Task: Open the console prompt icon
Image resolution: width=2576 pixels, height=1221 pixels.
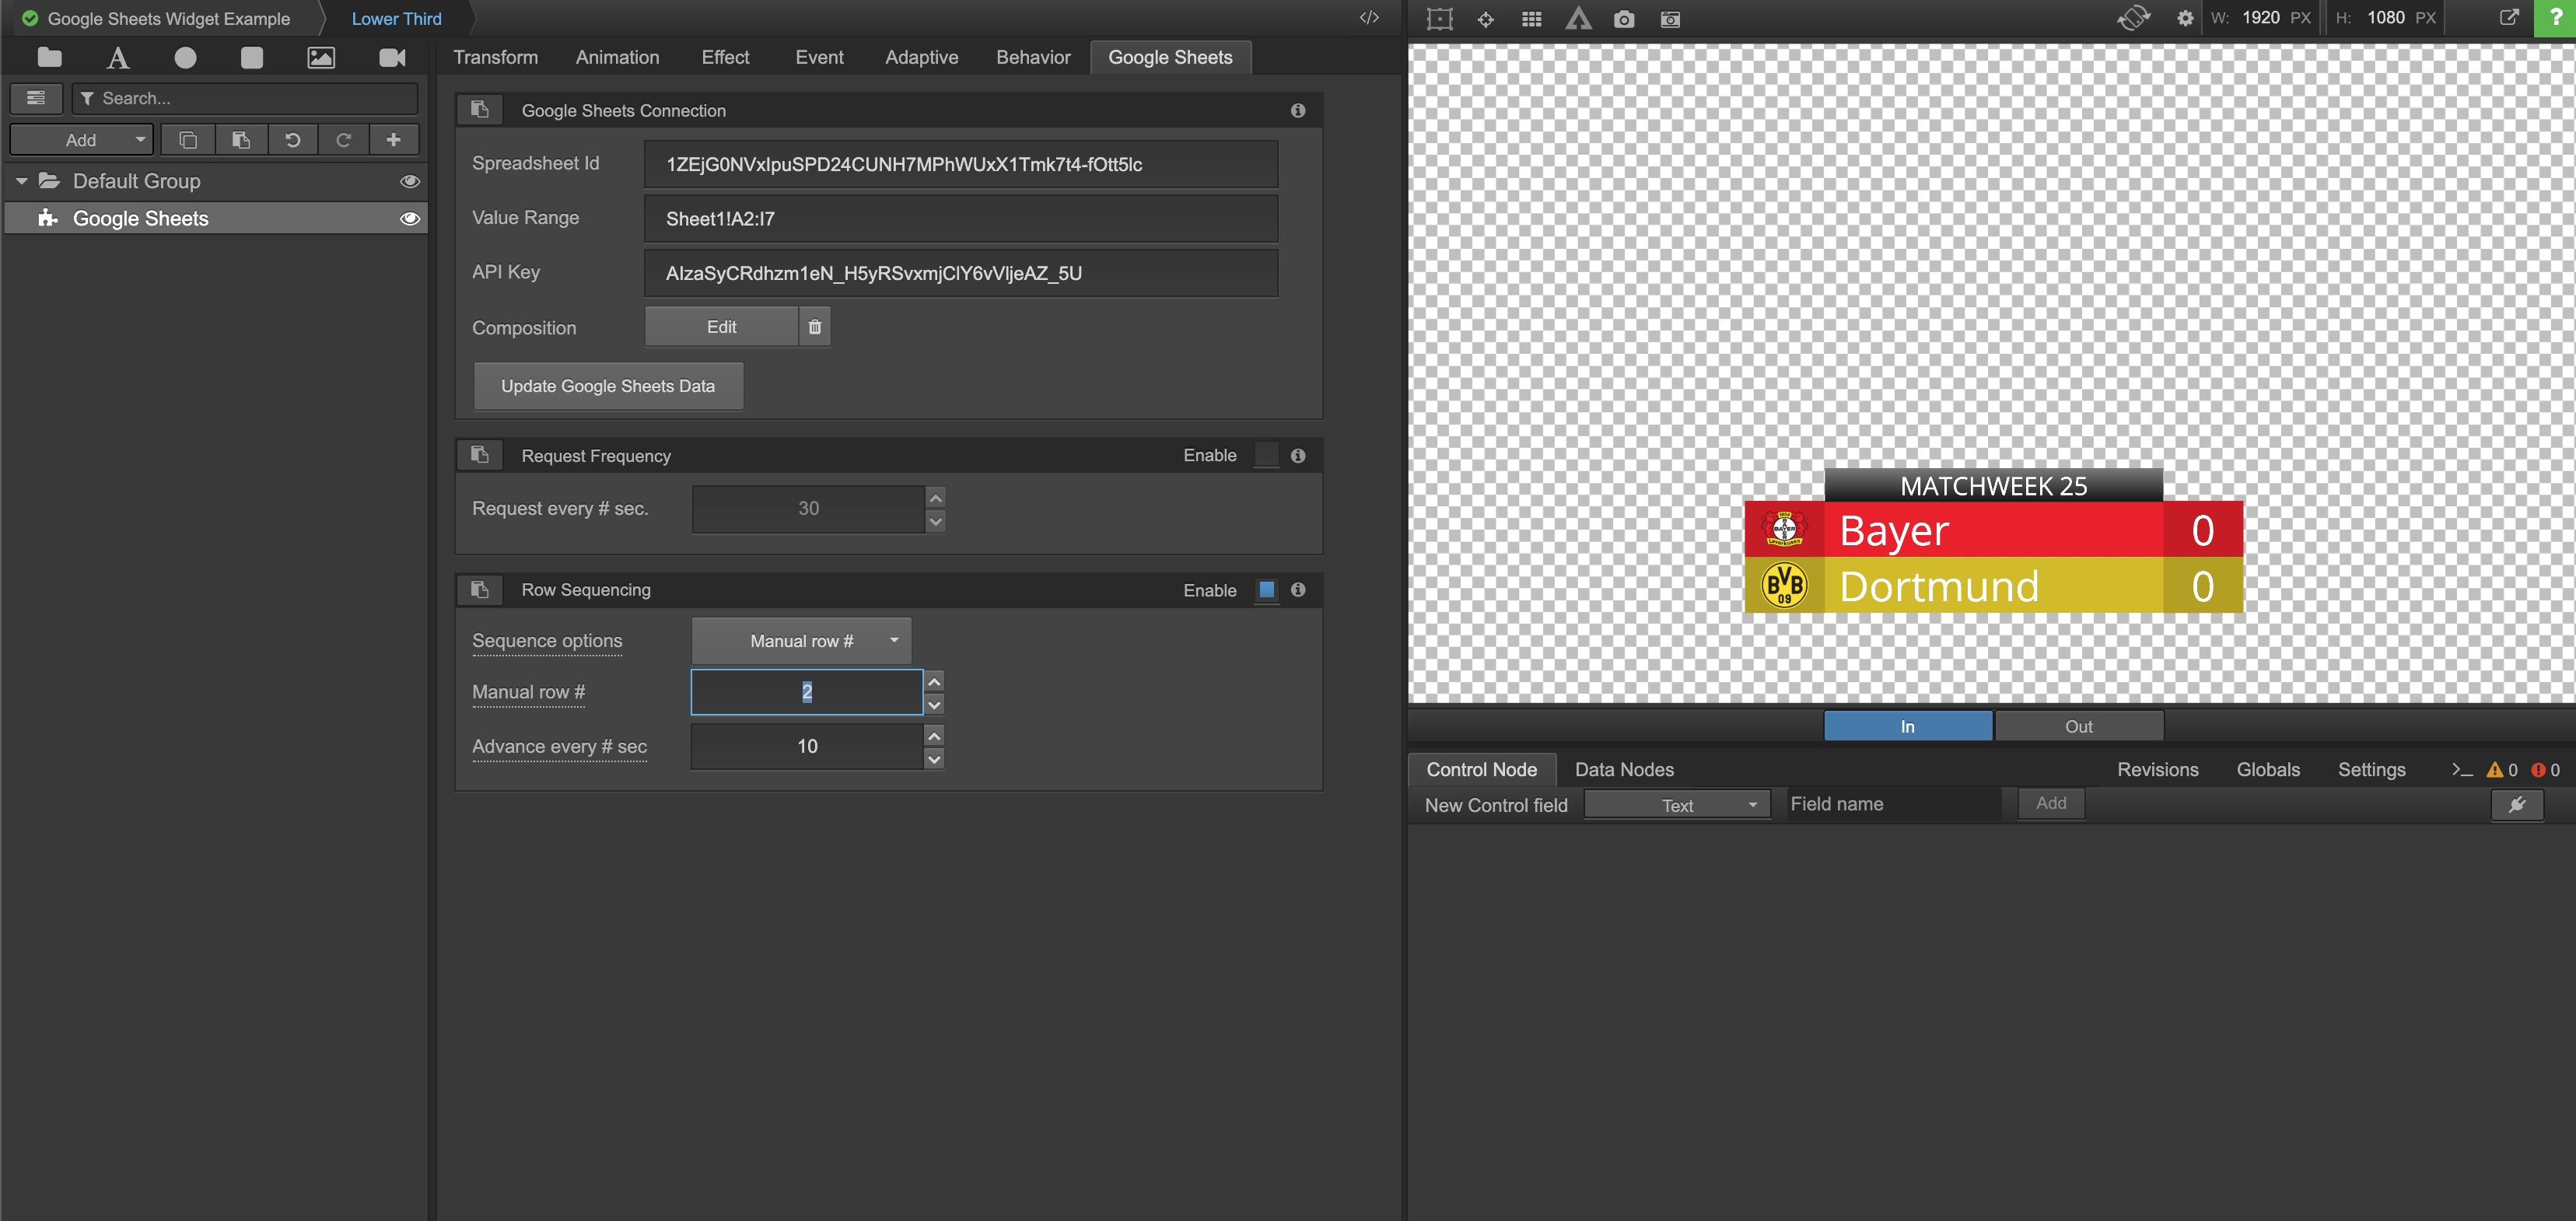Action: click(2462, 769)
